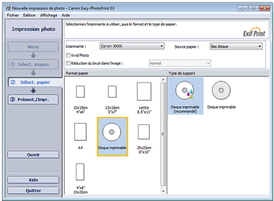
Task: Select Disque imprimable (recommandé) media type
Action: 185,96
